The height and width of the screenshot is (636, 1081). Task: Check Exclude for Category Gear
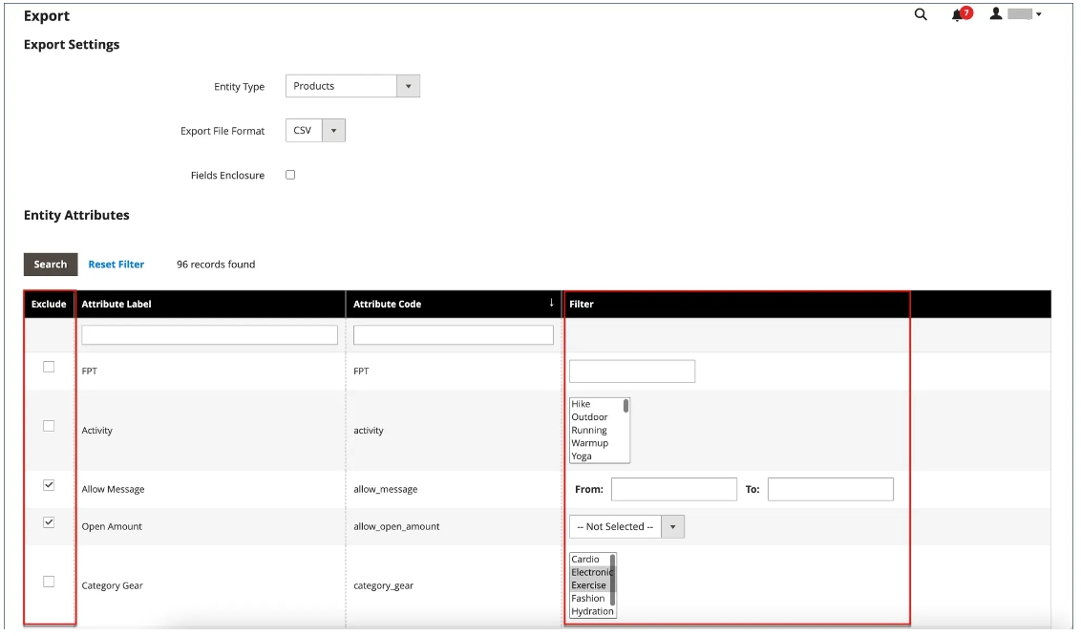coord(49,582)
